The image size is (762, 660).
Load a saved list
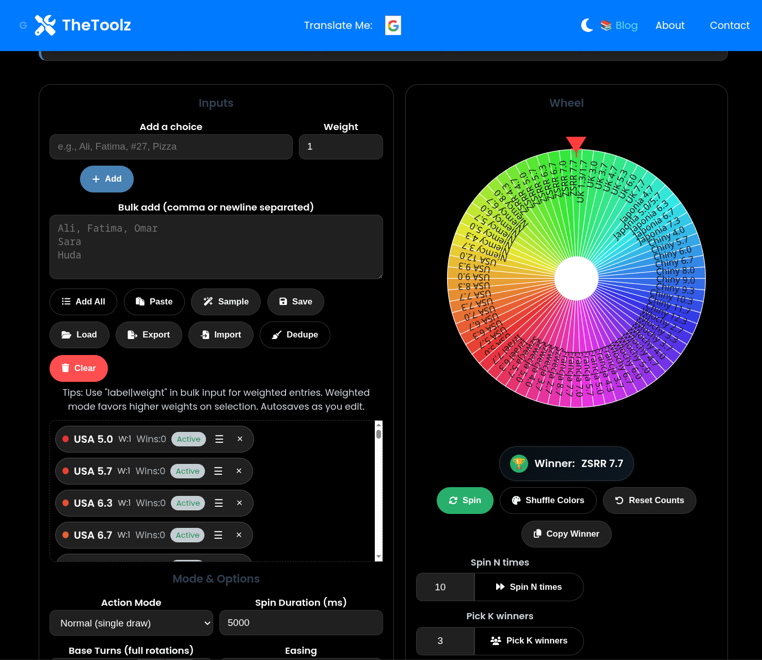(80, 335)
